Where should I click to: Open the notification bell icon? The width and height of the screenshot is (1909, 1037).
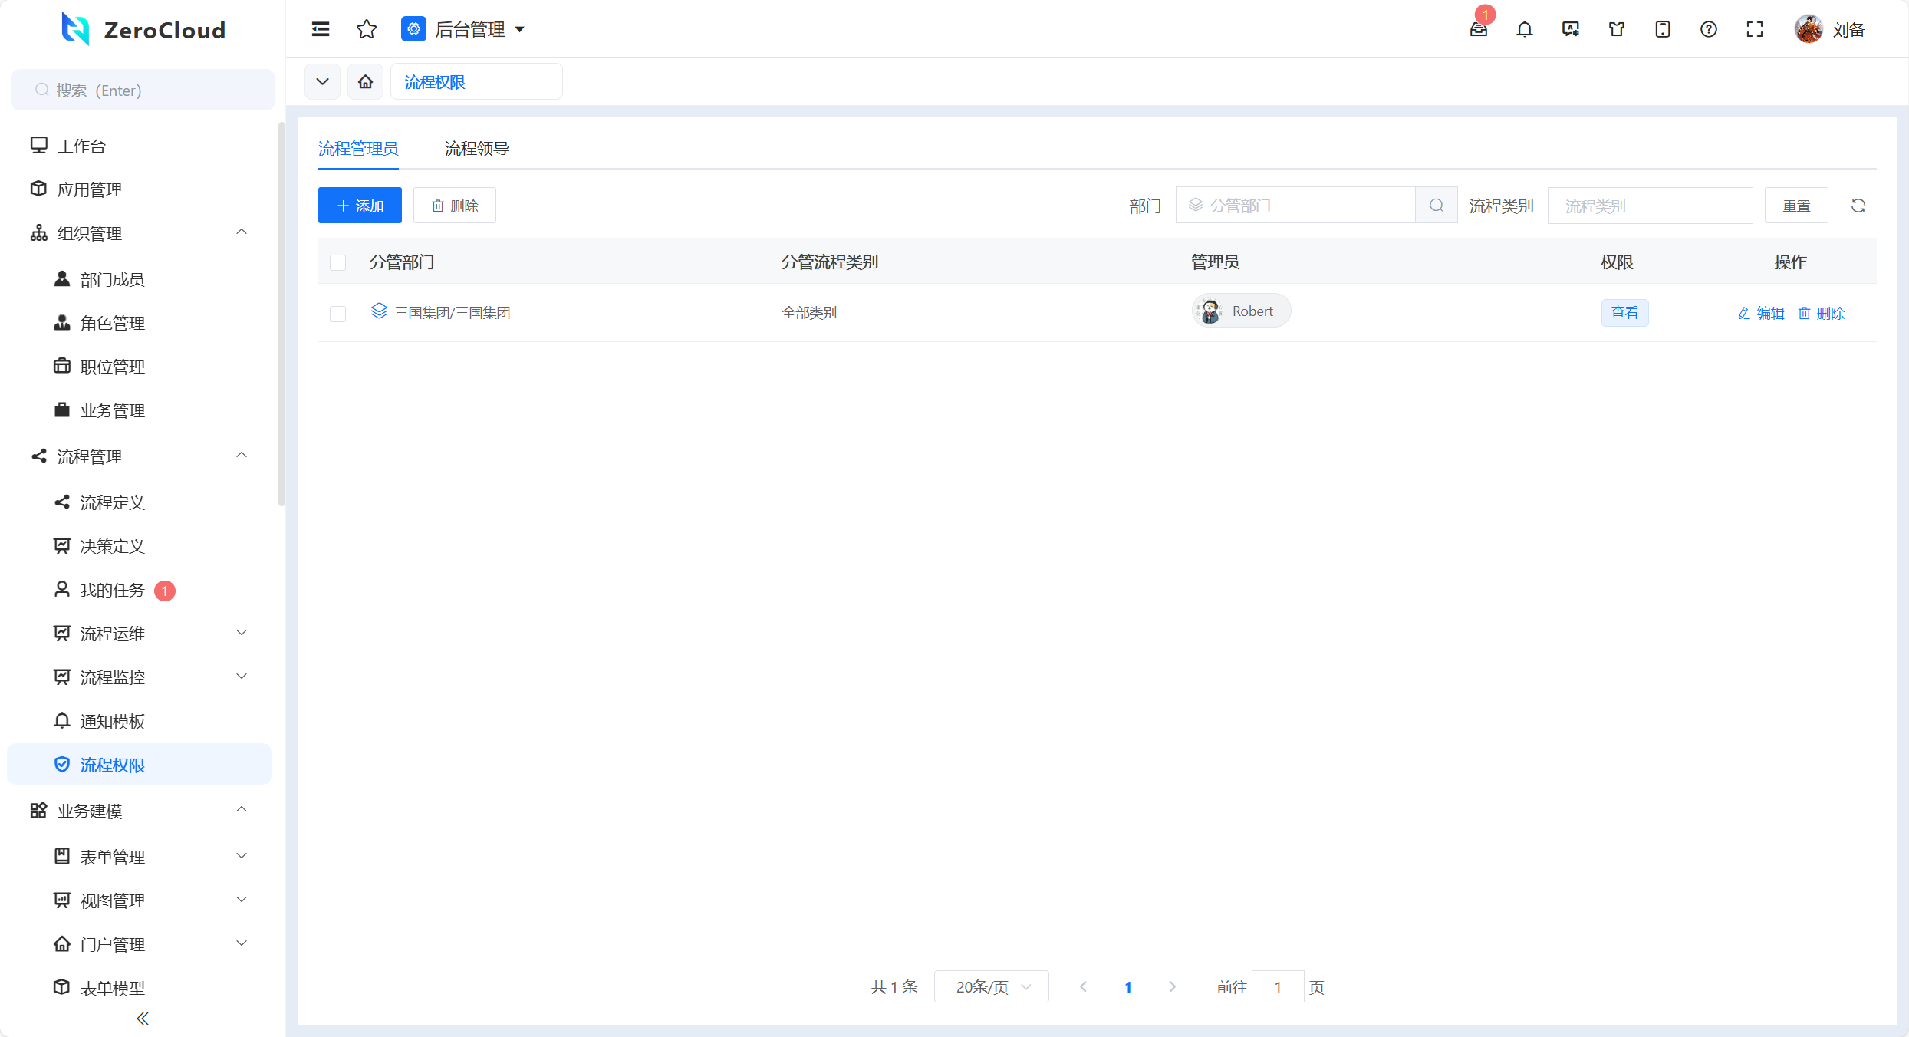[1525, 29]
